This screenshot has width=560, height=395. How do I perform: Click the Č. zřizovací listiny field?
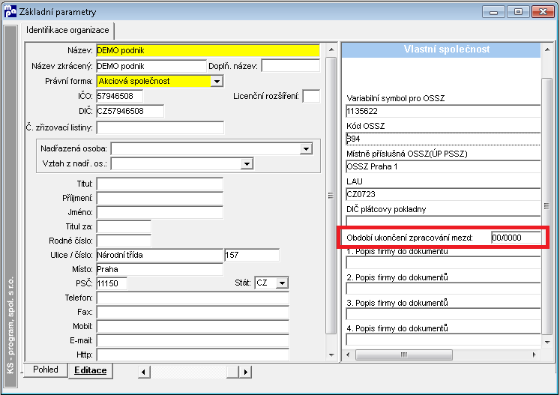pos(160,127)
